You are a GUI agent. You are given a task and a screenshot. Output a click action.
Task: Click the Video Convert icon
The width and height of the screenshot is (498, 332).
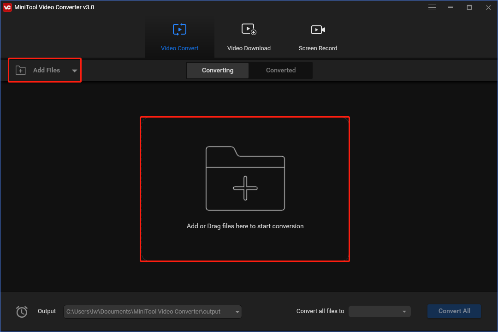click(179, 30)
